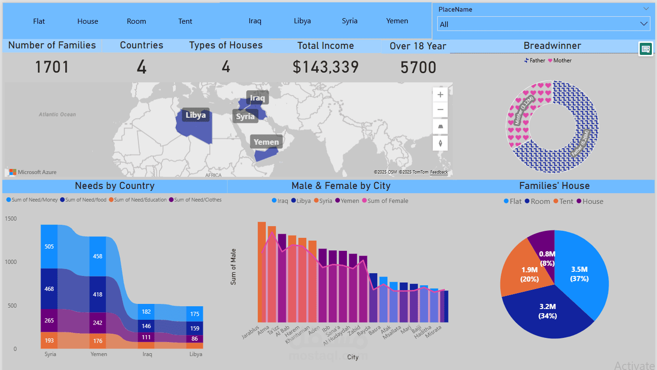Select the Libya label on the map
The width and height of the screenshot is (657, 370).
click(x=195, y=115)
